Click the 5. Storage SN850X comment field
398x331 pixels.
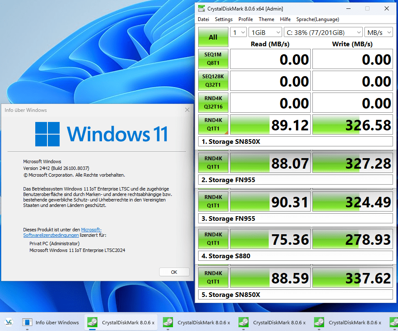296,294
